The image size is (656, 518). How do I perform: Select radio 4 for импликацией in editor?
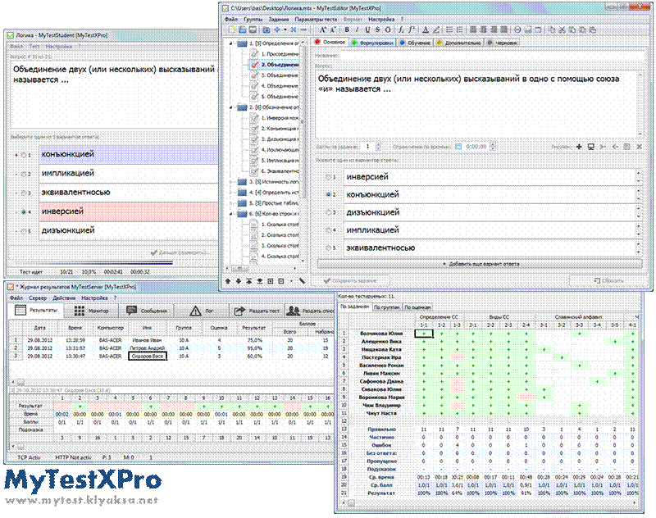(x=329, y=230)
